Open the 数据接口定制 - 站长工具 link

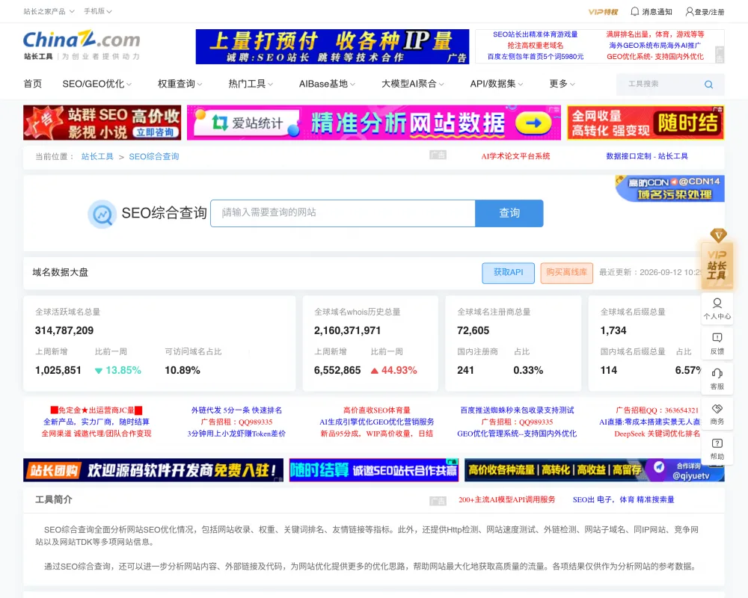pyautogui.click(x=647, y=156)
